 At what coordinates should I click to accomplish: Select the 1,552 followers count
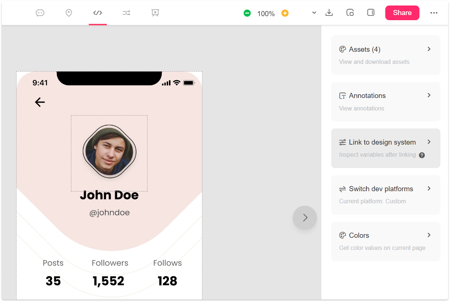(x=109, y=281)
